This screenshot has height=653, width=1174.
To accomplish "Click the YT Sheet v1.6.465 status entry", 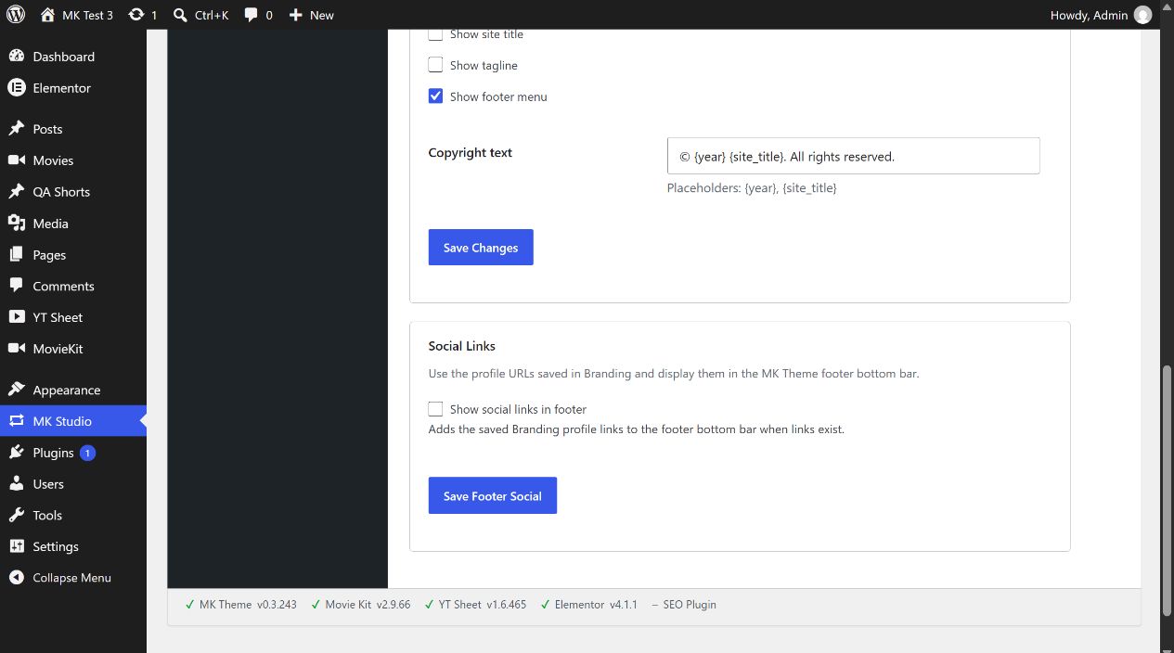I will [475, 605].
